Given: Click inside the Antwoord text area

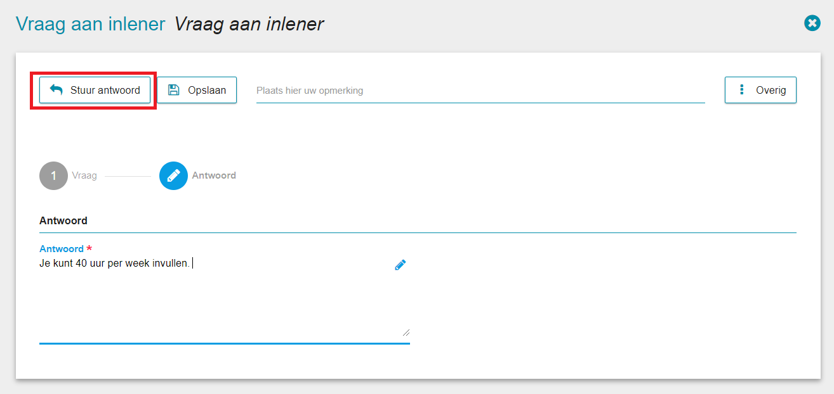Looking at the screenshot, I should pos(216,298).
